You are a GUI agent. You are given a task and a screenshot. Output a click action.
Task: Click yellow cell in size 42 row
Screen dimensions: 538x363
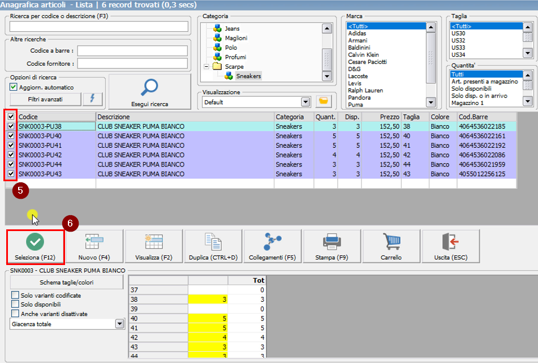[208, 338]
